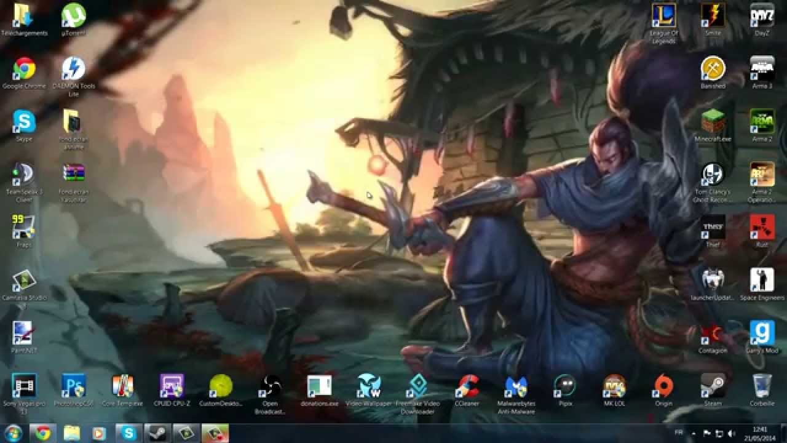Select the Arma 2 desktop shortcut
Screen dimensions: 787x443
point(762,126)
